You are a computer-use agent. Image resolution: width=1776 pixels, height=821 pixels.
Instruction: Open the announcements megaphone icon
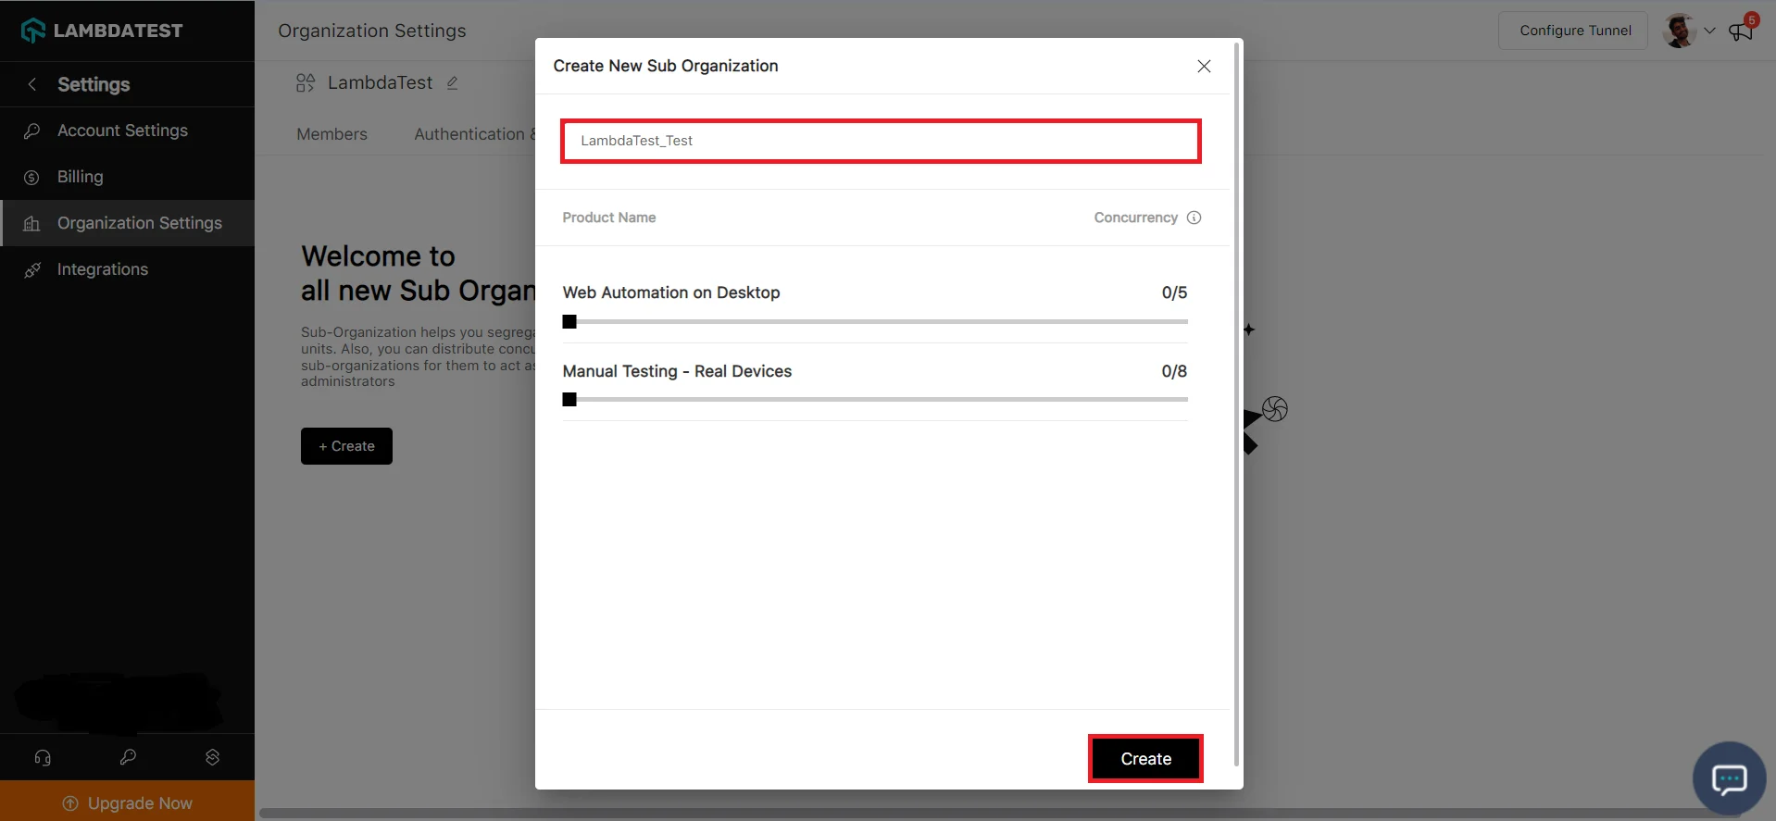coord(1740,31)
